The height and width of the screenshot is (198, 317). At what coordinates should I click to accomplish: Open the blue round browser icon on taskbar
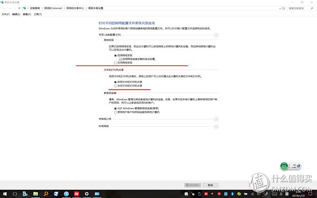point(66,194)
